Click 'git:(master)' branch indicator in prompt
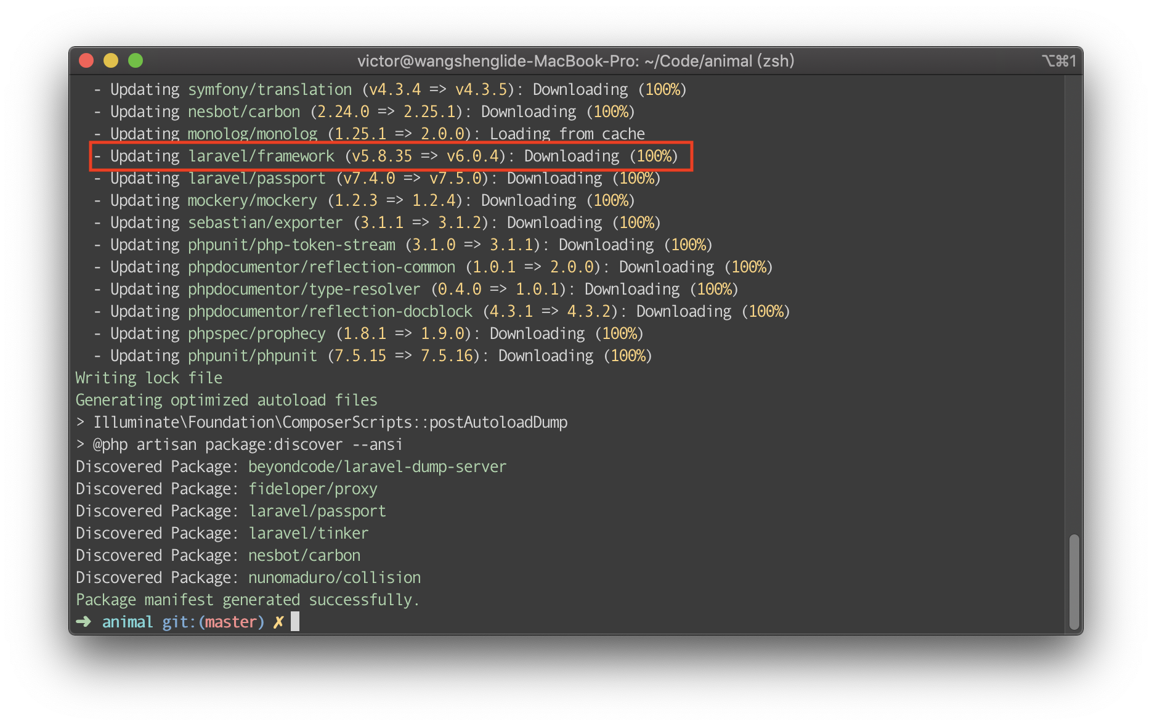 213,622
